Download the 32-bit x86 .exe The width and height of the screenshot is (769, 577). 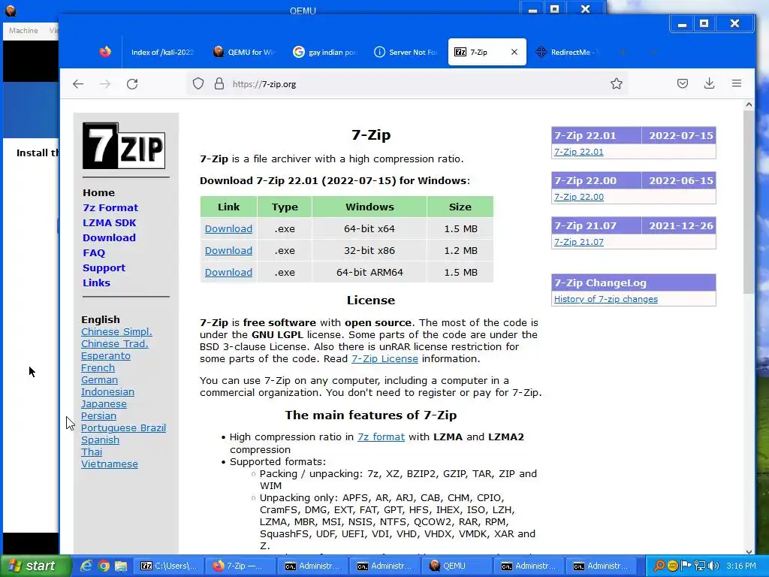228,250
